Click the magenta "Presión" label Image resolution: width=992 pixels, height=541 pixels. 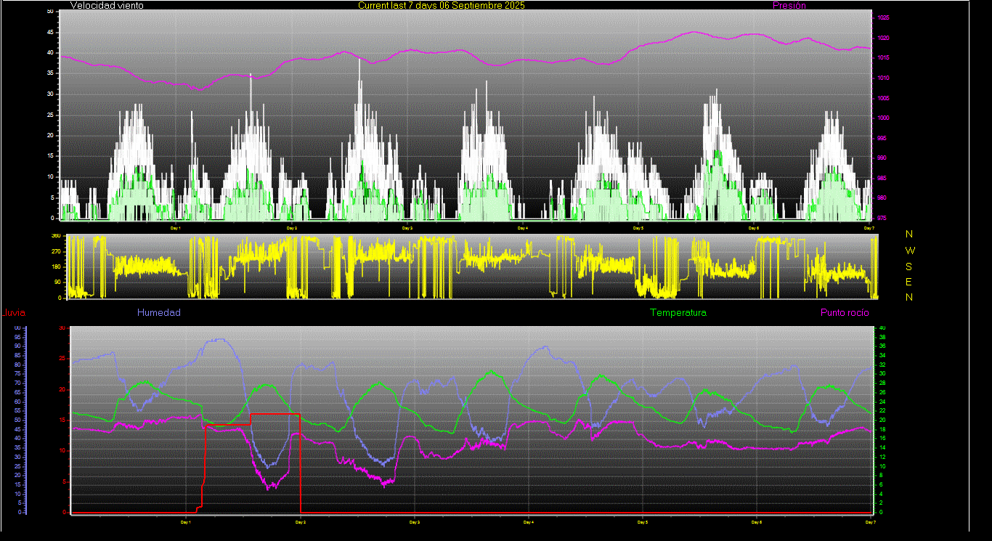[789, 5]
